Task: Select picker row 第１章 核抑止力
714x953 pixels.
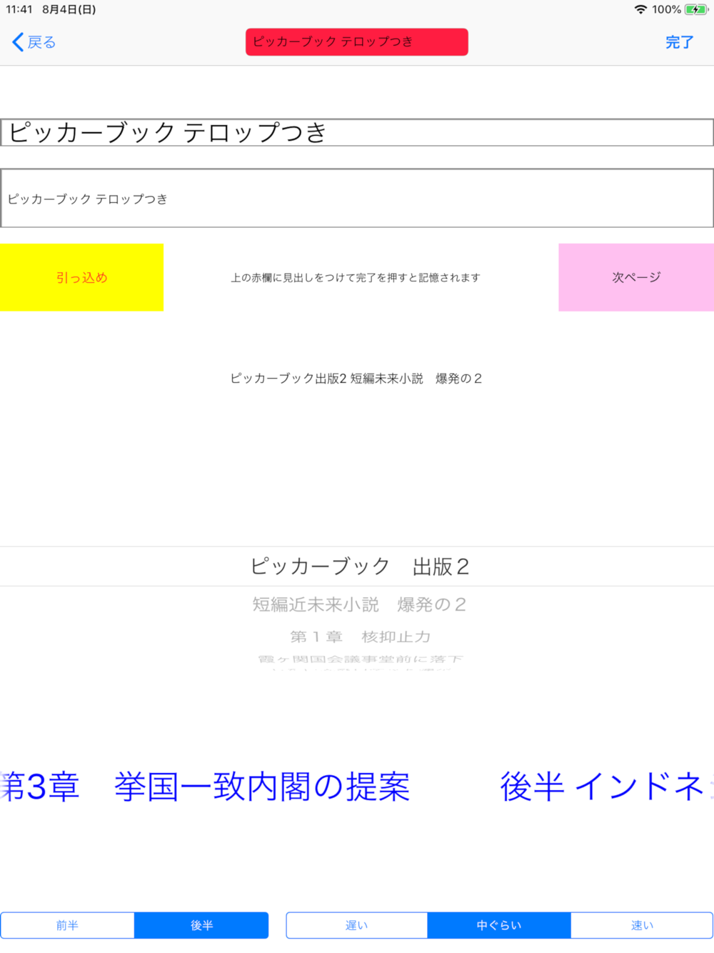Action: pos(360,637)
